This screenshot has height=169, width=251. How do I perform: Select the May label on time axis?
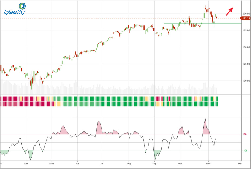click(x=52, y=163)
